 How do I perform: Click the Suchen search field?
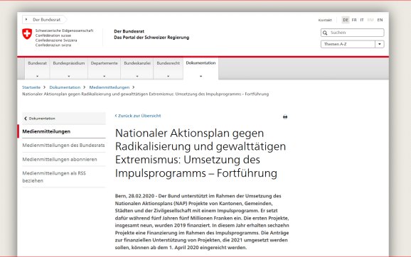tap(352, 33)
